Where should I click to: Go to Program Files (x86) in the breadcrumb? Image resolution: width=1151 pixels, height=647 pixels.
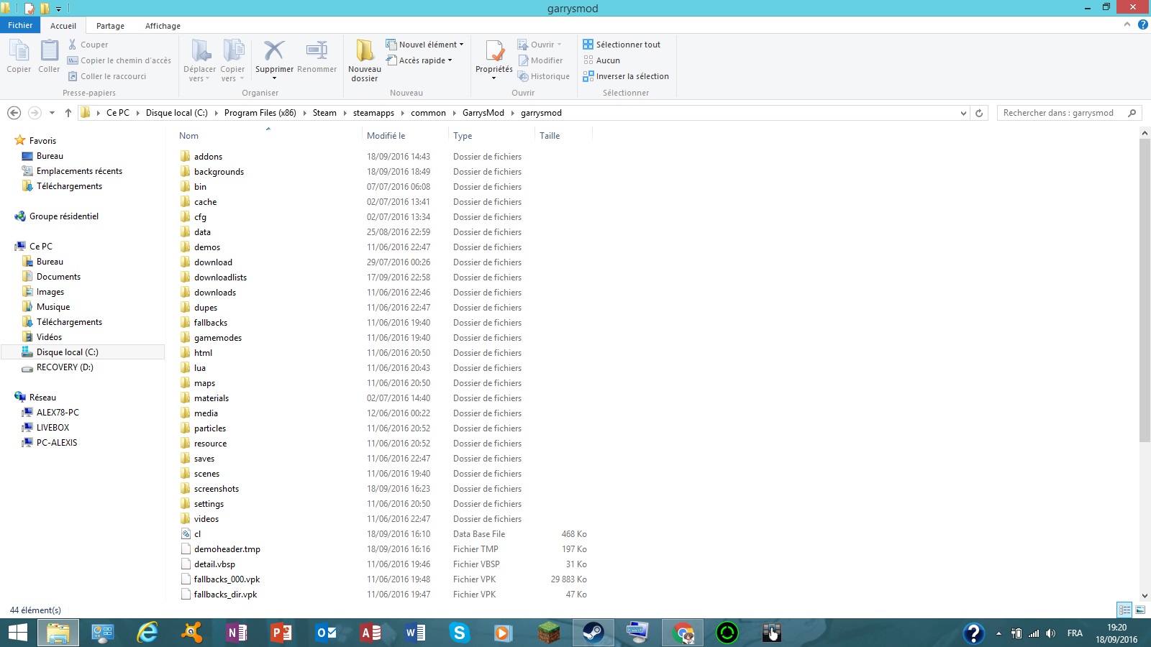click(x=260, y=113)
